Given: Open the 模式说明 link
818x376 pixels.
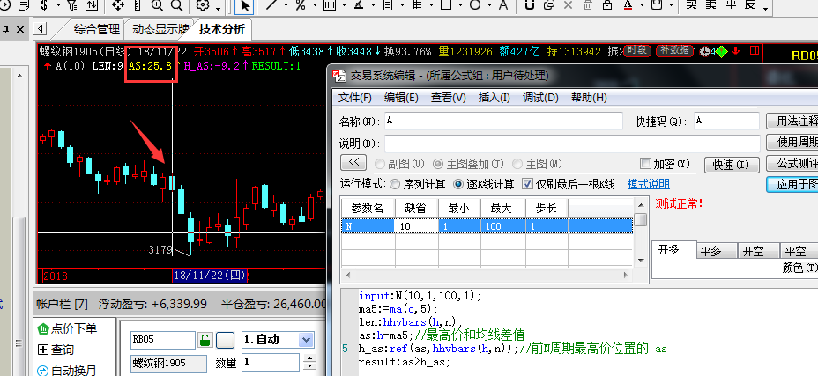Looking at the screenshot, I should (649, 184).
